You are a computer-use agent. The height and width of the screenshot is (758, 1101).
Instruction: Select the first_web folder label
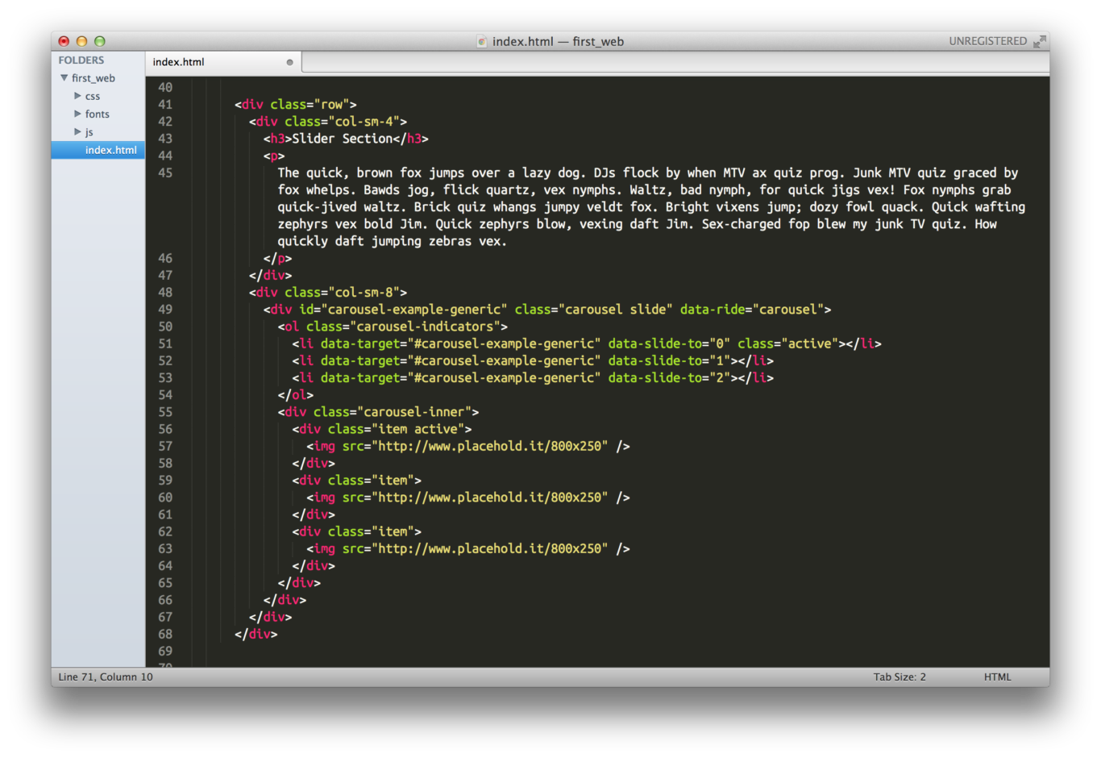click(x=93, y=78)
